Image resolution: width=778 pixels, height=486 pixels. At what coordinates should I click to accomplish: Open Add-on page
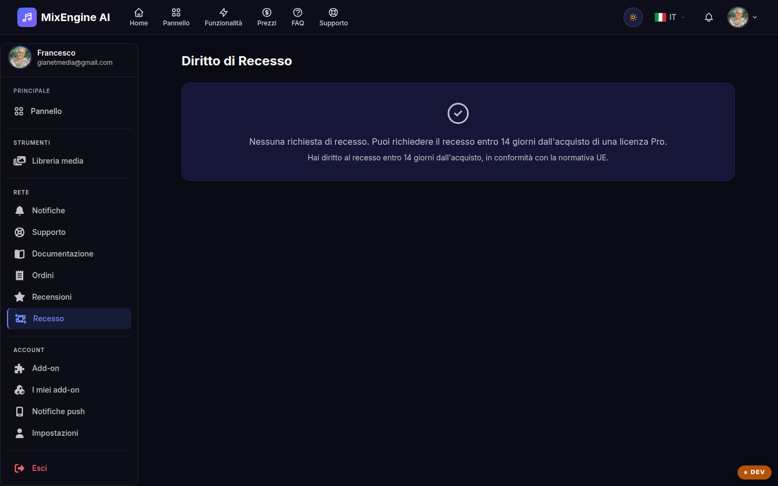pyautogui.click(x=69, y=368)
